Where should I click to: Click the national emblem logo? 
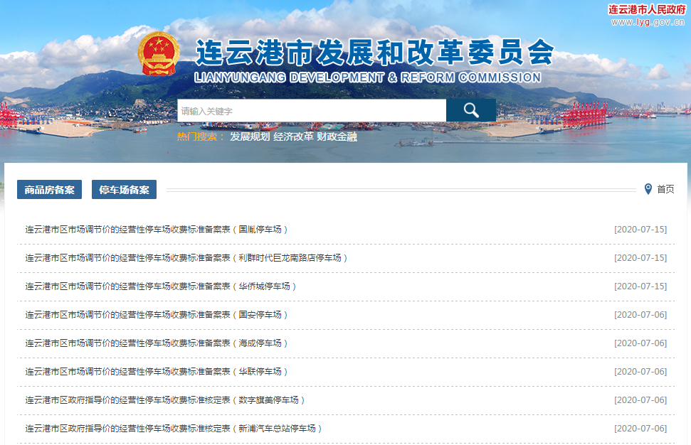point(159,54)
